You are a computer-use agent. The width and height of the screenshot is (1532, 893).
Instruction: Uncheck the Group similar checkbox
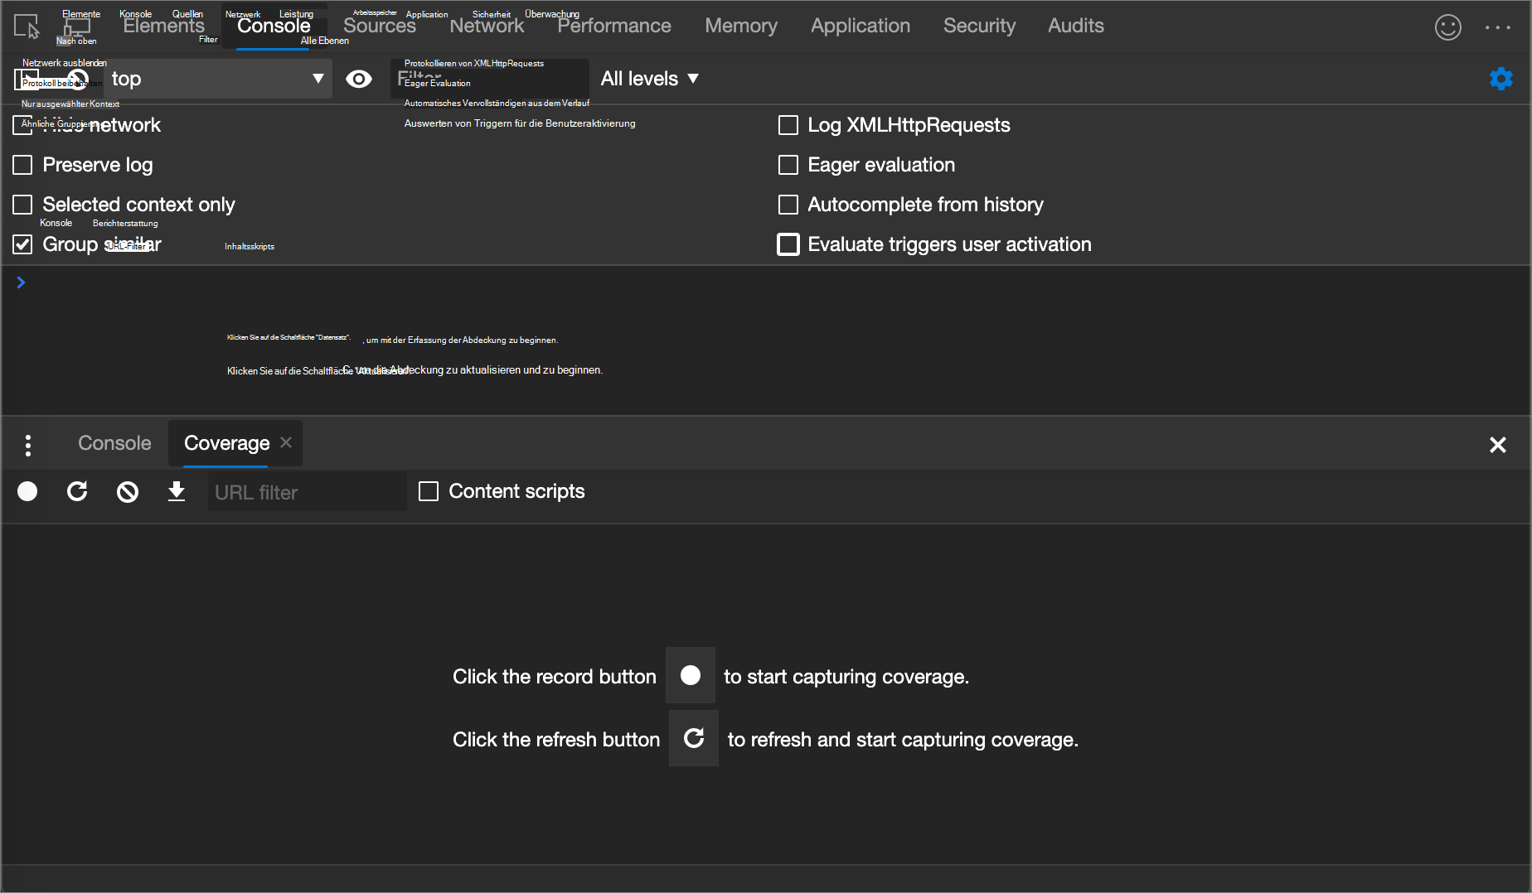pyautogui.click(x=23, y=244)
